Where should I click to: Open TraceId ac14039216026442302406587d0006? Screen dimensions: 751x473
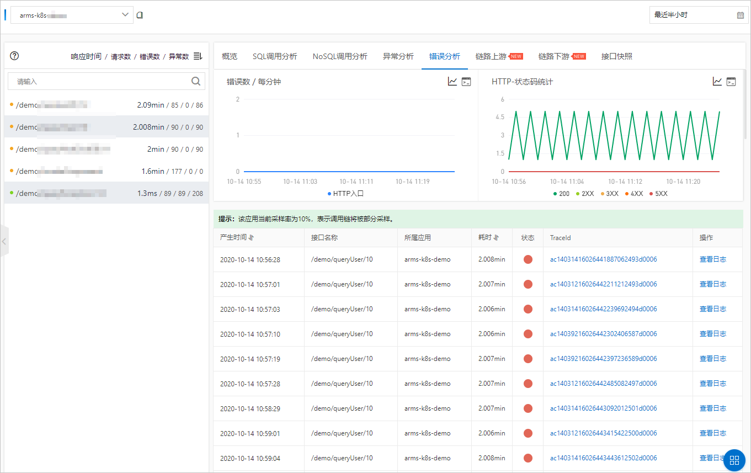[603, 334]
